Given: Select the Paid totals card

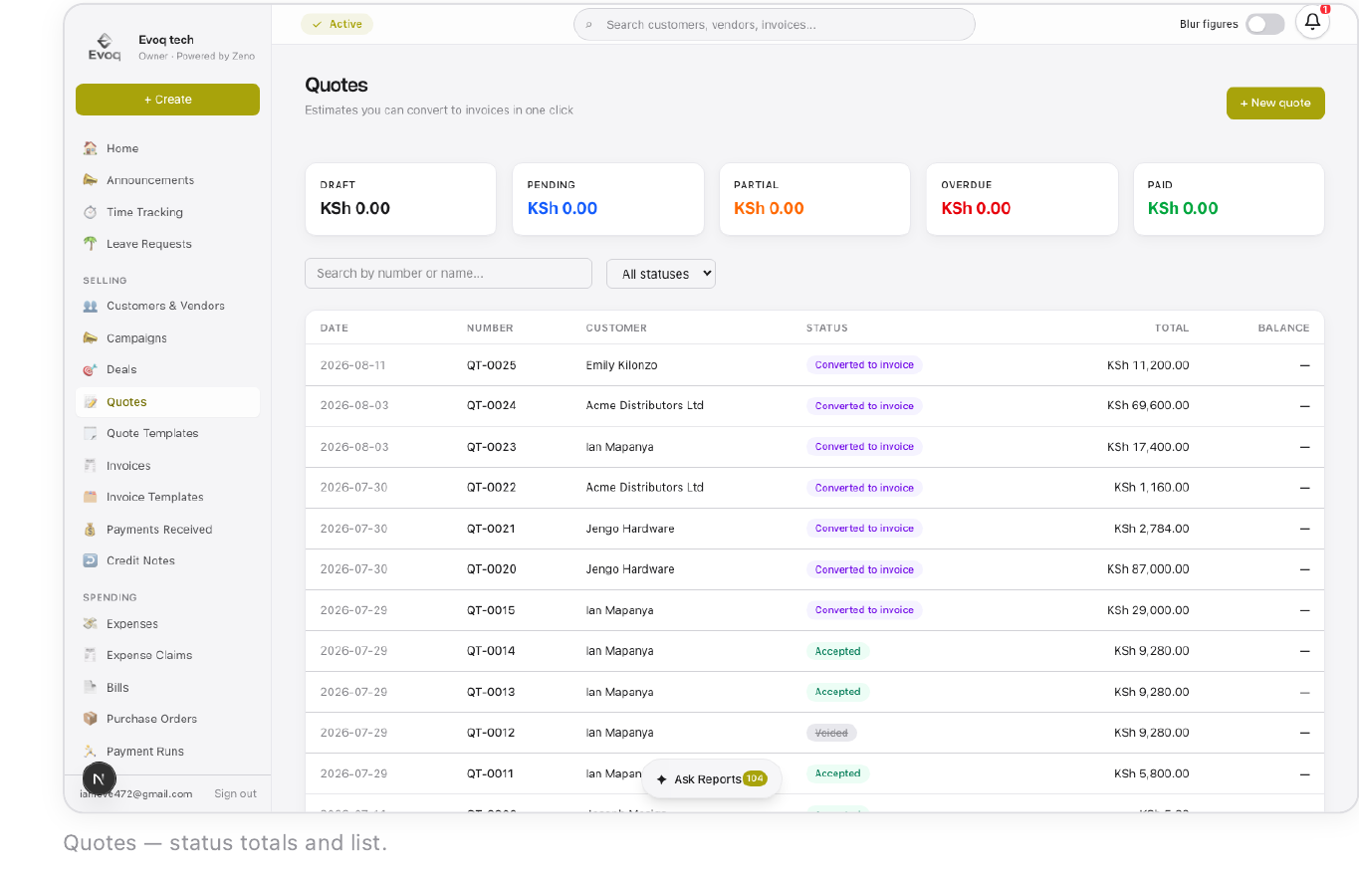Looking at the screenshot, I should click(1229, 199).
